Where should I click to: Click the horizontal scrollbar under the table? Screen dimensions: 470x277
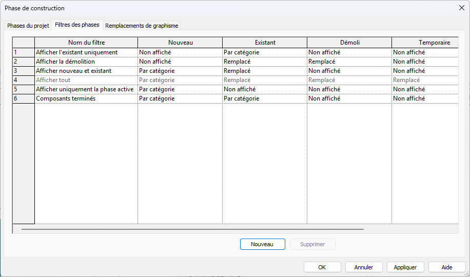point(192,229)
